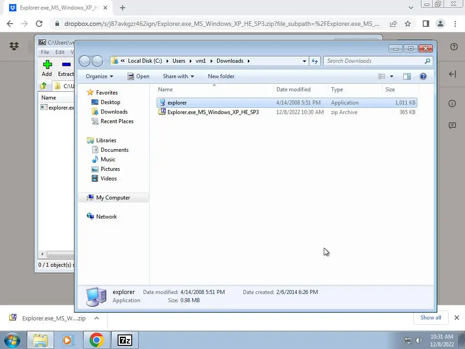
Task: Open the recent pages dropdown arrow
Action: coord(106,61)
